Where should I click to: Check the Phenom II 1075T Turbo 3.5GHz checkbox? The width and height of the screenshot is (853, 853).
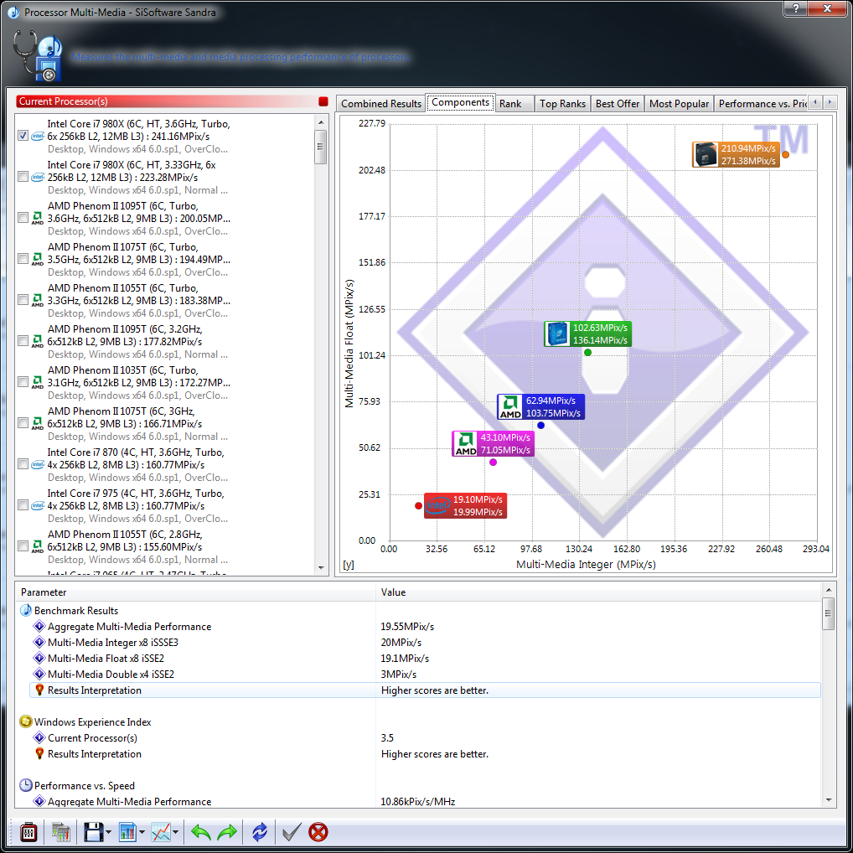pos(23,258)
